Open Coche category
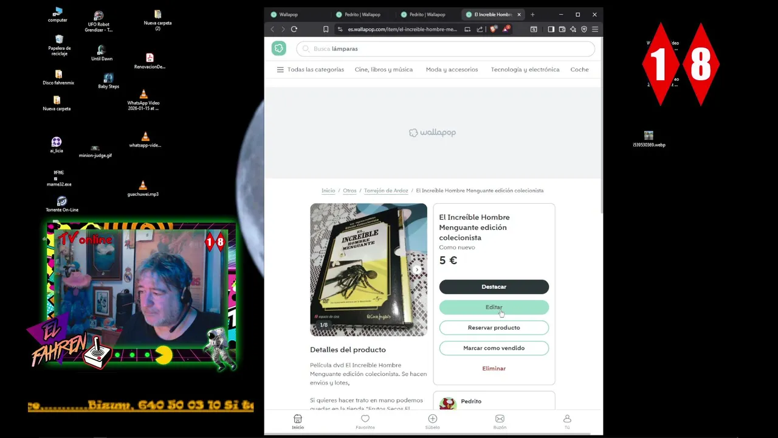 point(579,69)
